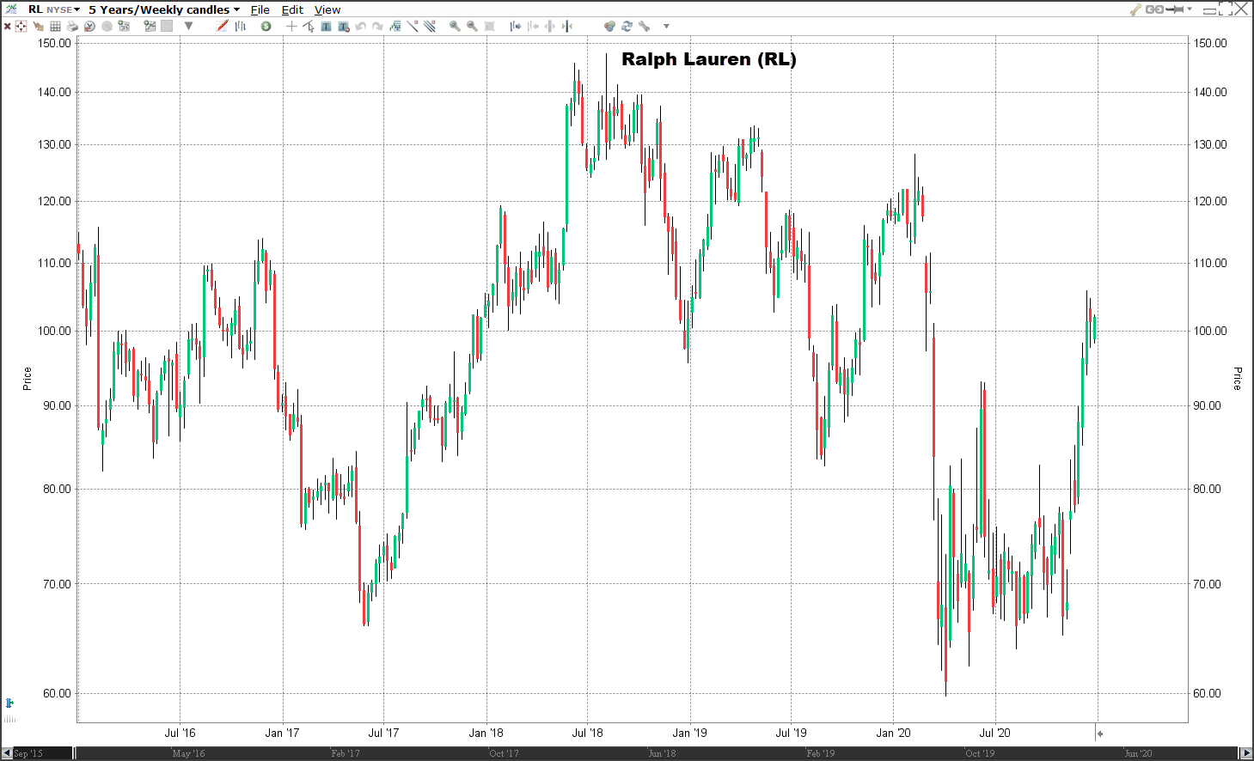Select the crosshair plus cursor tool

(x=291, y=27)
